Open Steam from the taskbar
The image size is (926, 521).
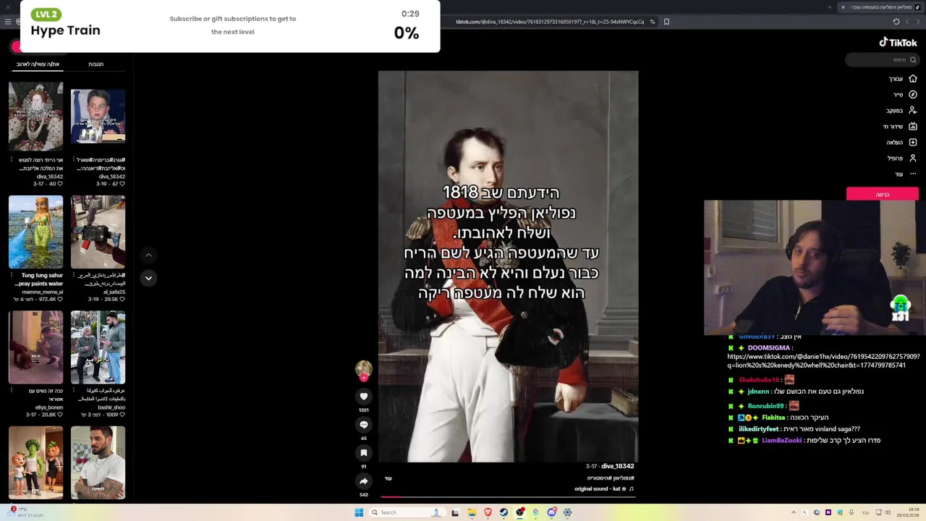[504, 512]
